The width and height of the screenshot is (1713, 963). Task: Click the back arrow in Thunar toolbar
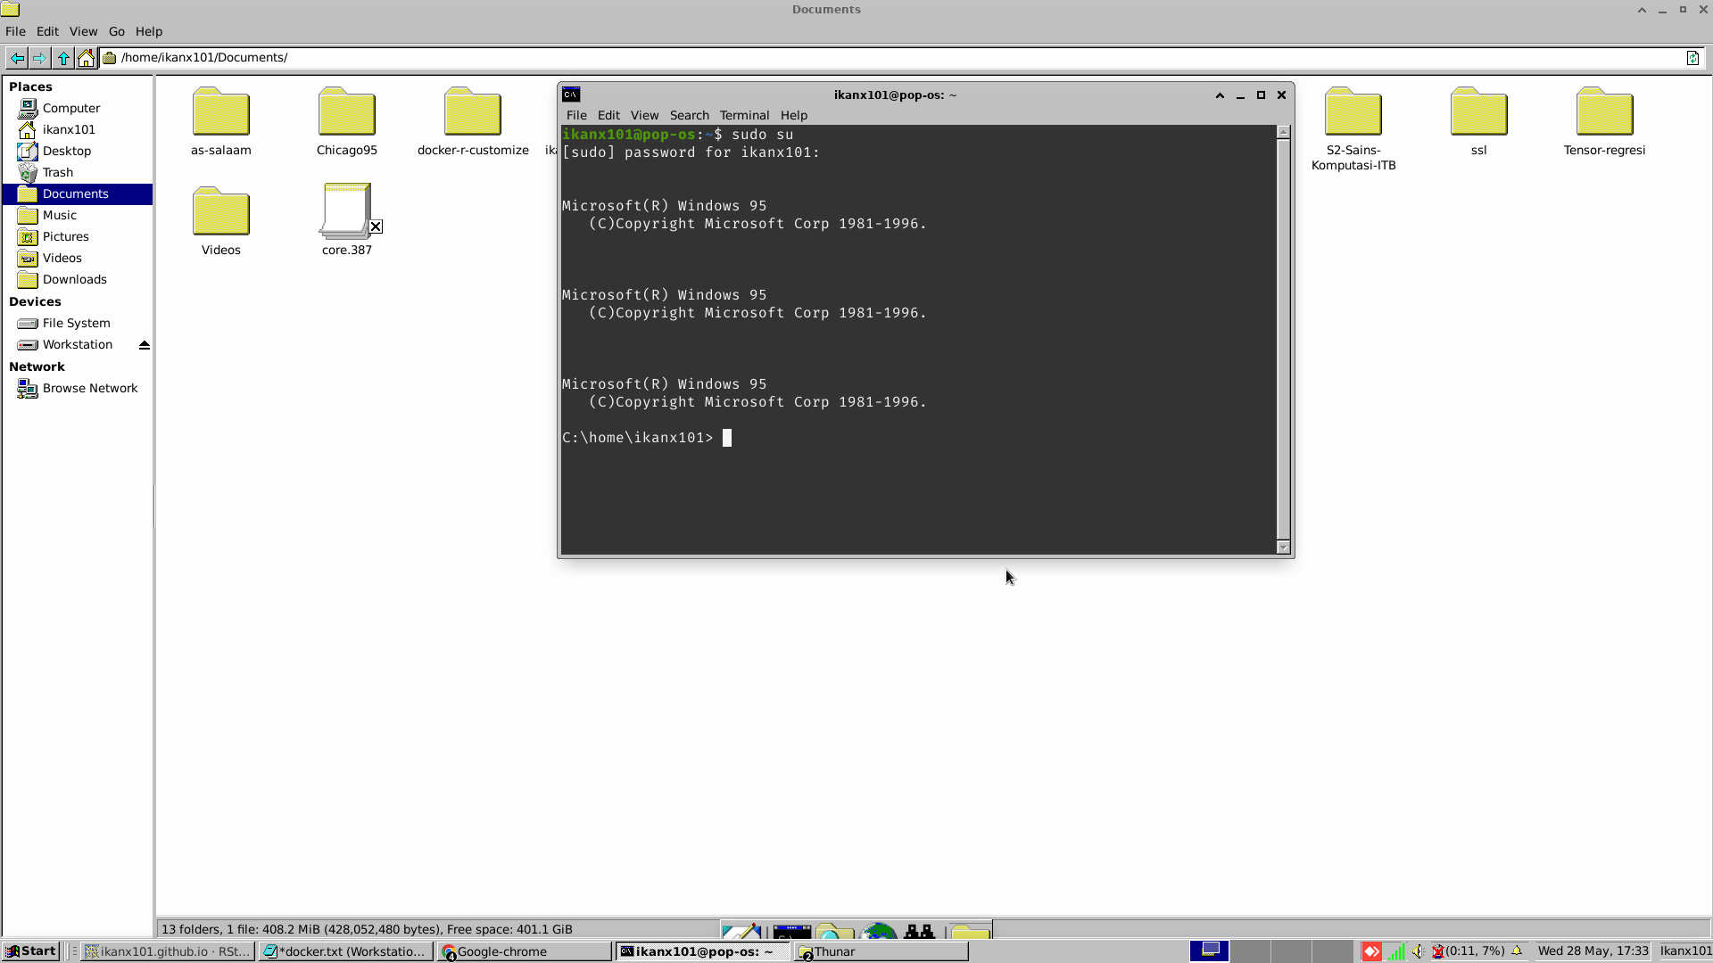coord(17,58)
